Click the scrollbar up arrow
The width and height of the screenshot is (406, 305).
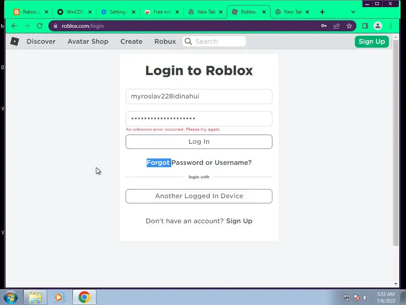point(396,37)
